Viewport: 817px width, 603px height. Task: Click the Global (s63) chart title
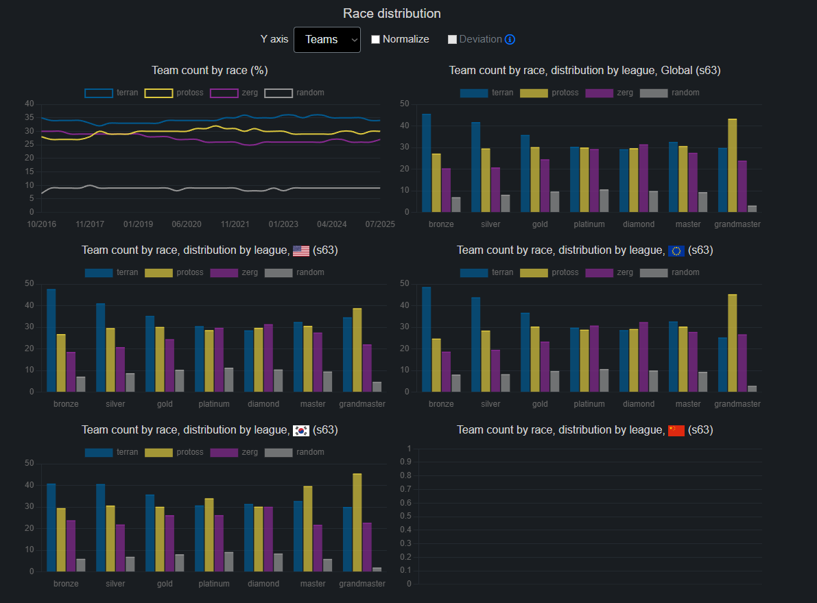pyautogui.click(x=584, y=71)
